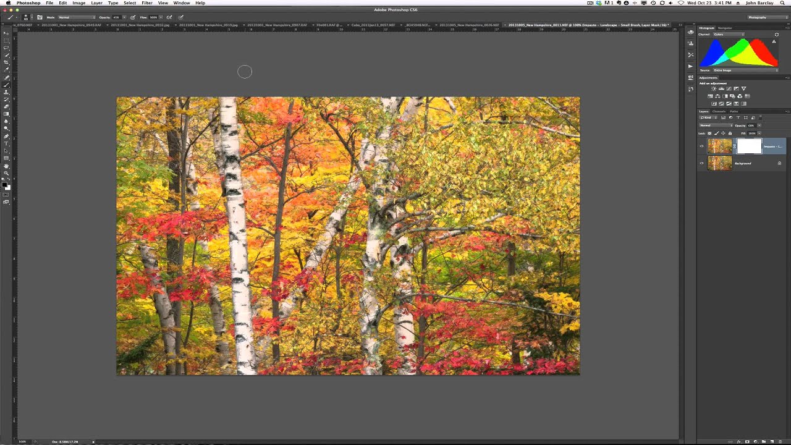
Task: Select the Zoom tool
Action: coord(6,173)
